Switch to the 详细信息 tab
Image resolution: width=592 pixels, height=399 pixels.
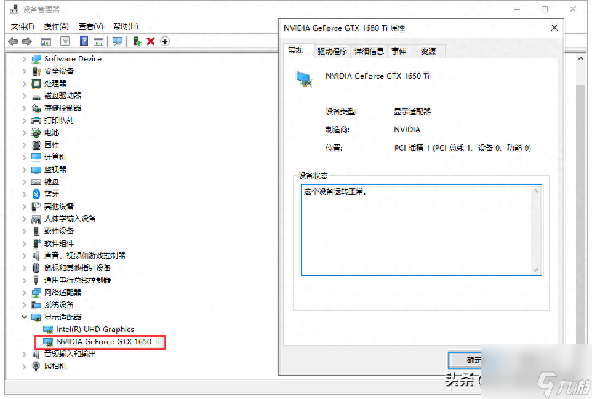[369, 51]
